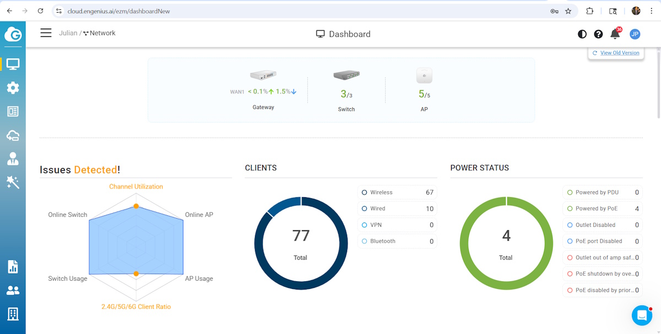Toggle Powered by PoE legend entry
The width and height of the screenshot is (661, 334).
click(603, 209)
